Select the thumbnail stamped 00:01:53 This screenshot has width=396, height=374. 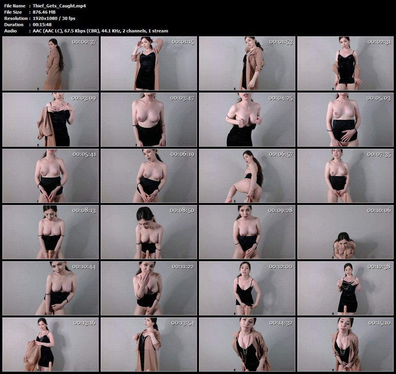click(x=247, y=63)
